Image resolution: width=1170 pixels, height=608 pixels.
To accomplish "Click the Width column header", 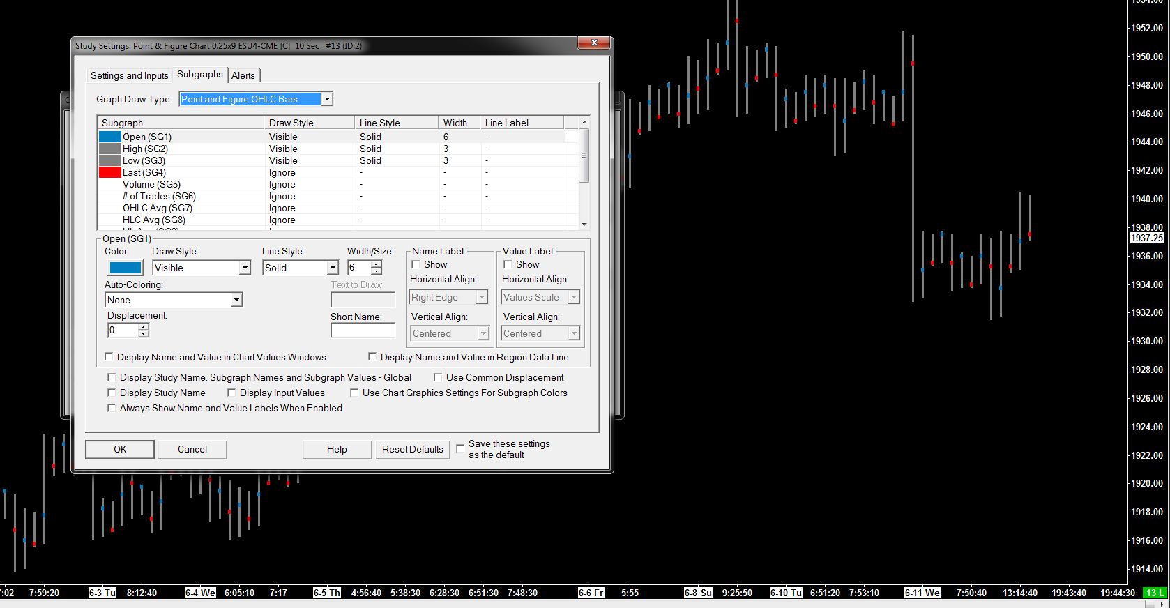I will point(459,123).
